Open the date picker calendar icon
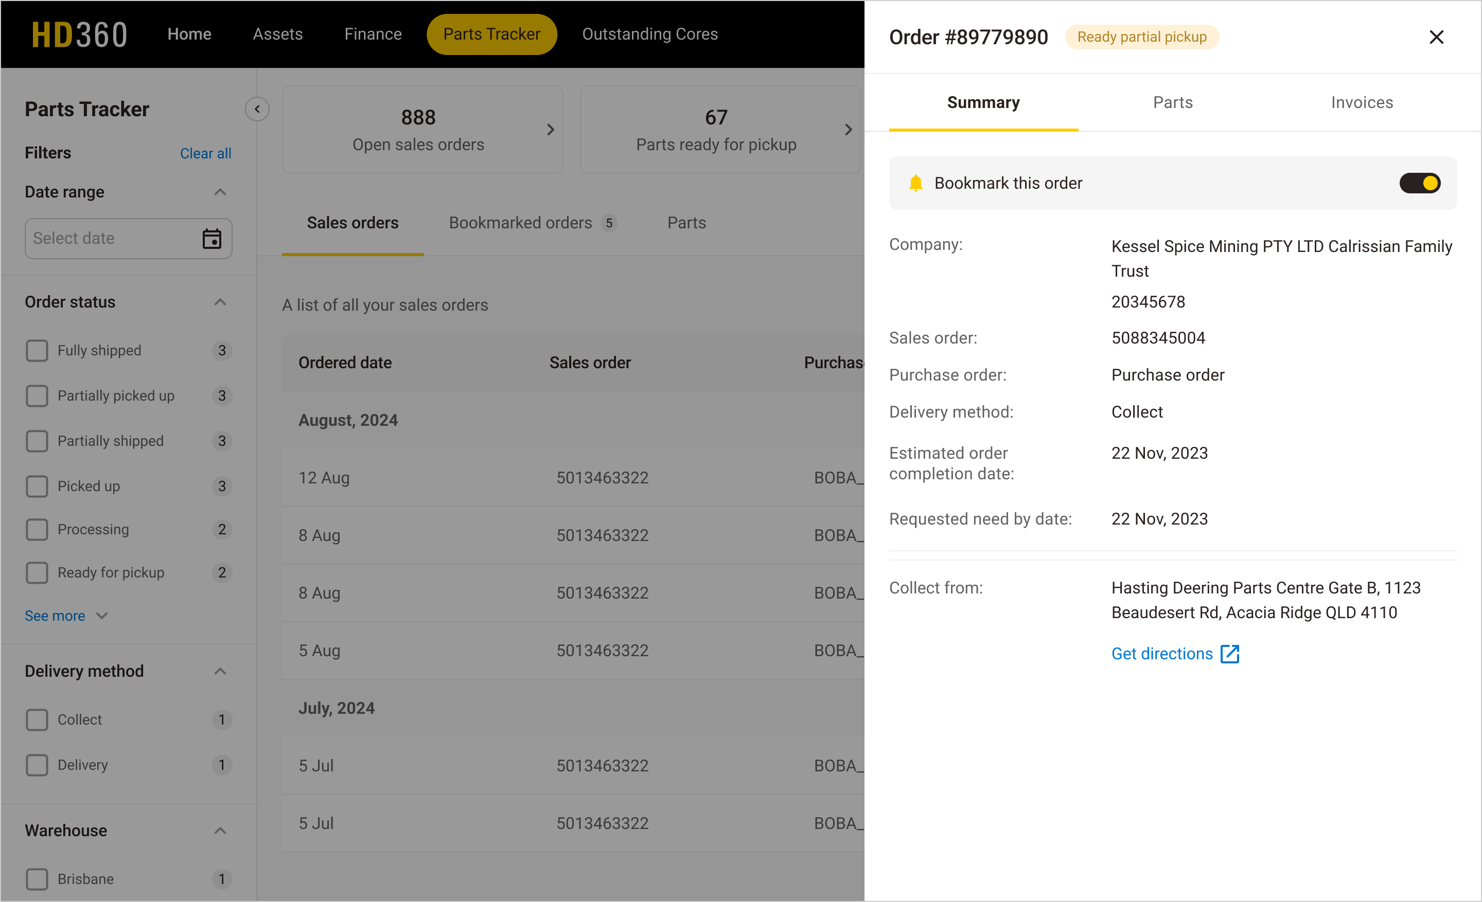The height and width of the screenshot is (902, 1482). point(211,239)
